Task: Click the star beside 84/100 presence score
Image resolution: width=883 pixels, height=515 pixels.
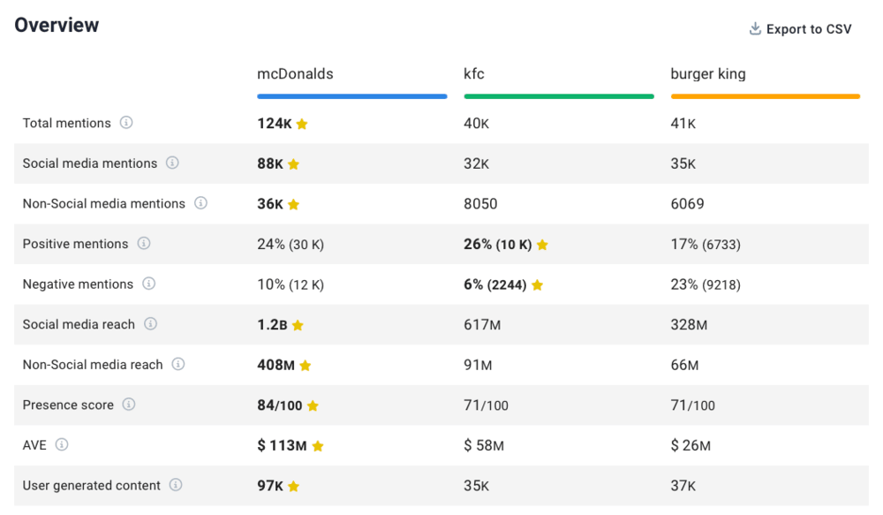Action: [x=313, y=405]
